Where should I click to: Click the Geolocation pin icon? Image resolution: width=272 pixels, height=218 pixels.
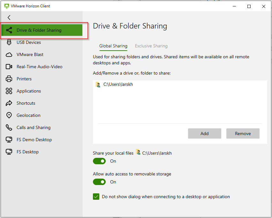click(9, 116)
